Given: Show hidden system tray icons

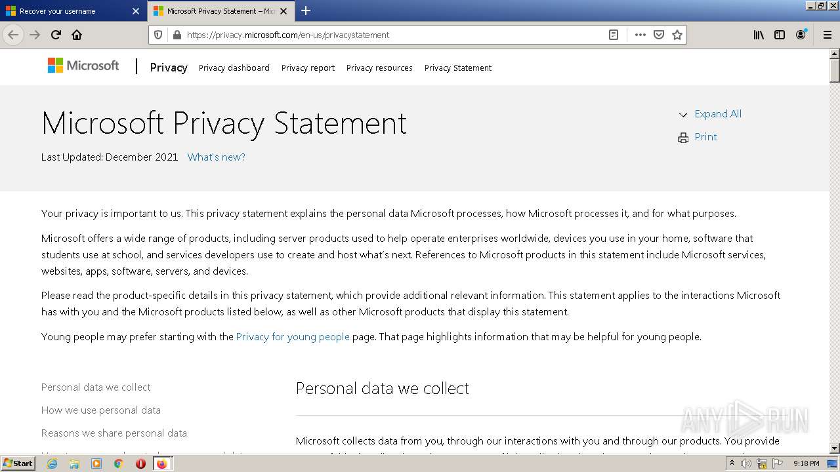Looking at the screenshot, I should click(x=732, y=463).
